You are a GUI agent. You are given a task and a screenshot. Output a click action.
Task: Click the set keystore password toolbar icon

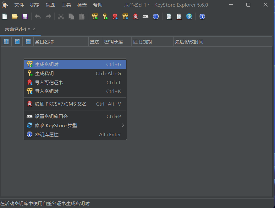pyautogui.click(x=146, y=17)
